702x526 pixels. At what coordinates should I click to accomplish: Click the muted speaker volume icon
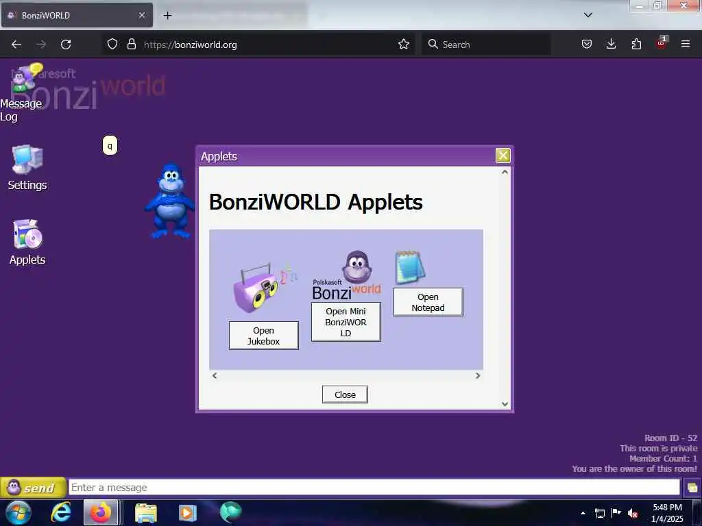click(x=633, y=513)
